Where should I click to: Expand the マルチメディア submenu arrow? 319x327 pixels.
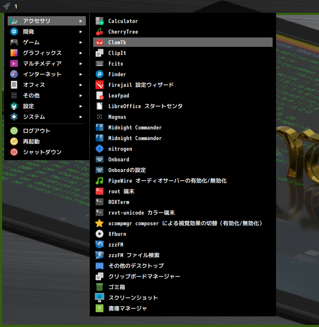pyautogui.click(x=81, y=63)
